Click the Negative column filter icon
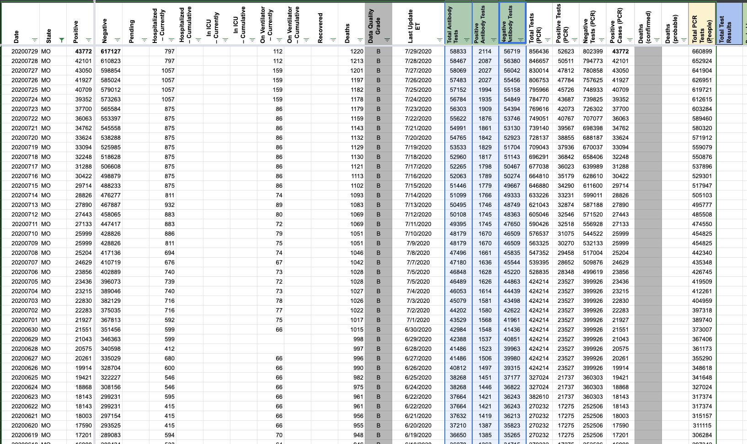 click(117, 40)
